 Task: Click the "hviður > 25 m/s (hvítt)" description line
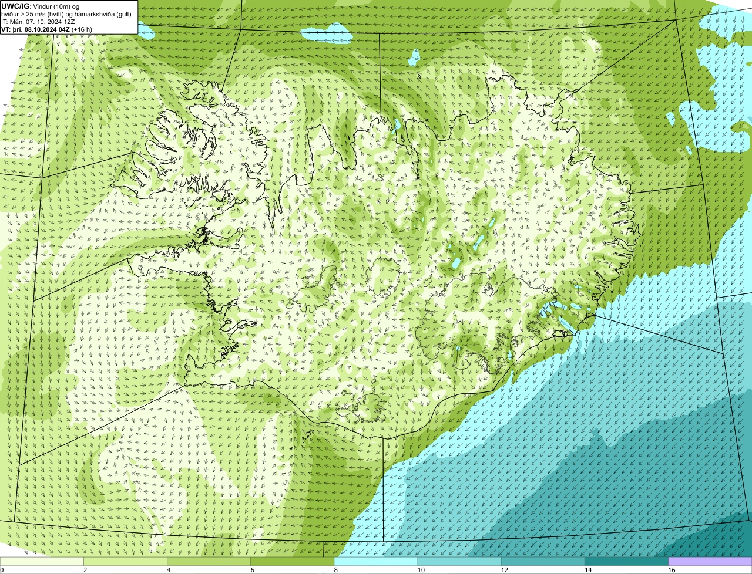(66, 13)
